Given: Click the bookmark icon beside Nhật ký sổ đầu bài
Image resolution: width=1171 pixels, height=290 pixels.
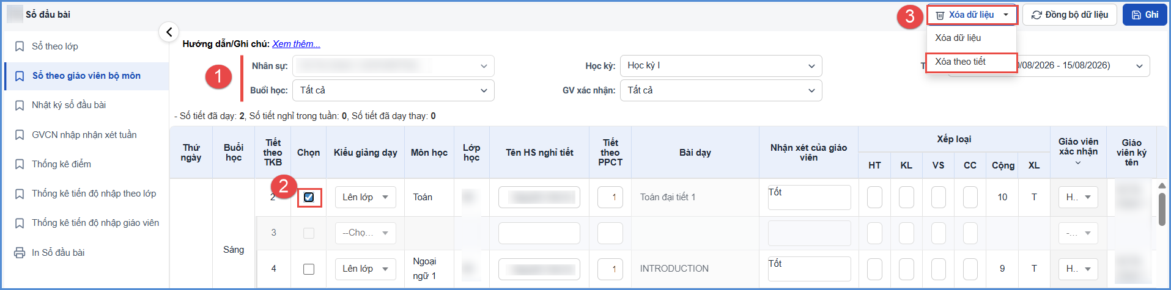Looking at the screenshot, I should [x=20, y=105].
